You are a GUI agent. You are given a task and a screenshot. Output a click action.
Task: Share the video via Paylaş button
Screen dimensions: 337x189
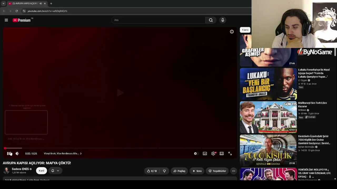(179, 171)
